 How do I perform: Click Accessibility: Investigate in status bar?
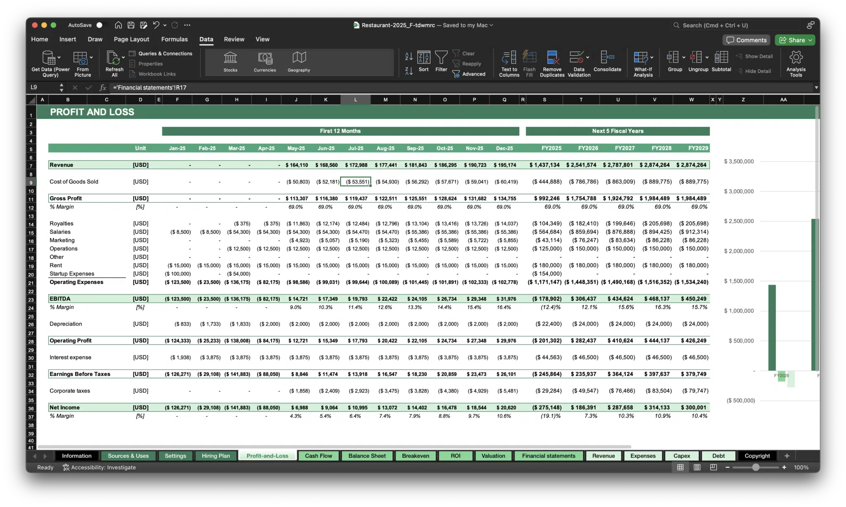coord(99,467)
